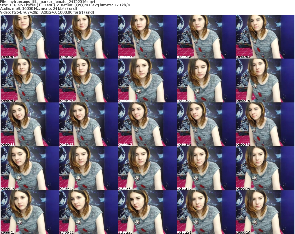The image size is (295, 234).
Task: Pick the 00:00:11 video frame
Action: pyautogui.click(x=30, y=124)
